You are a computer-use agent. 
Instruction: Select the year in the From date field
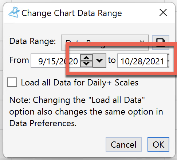pos(68,61)
